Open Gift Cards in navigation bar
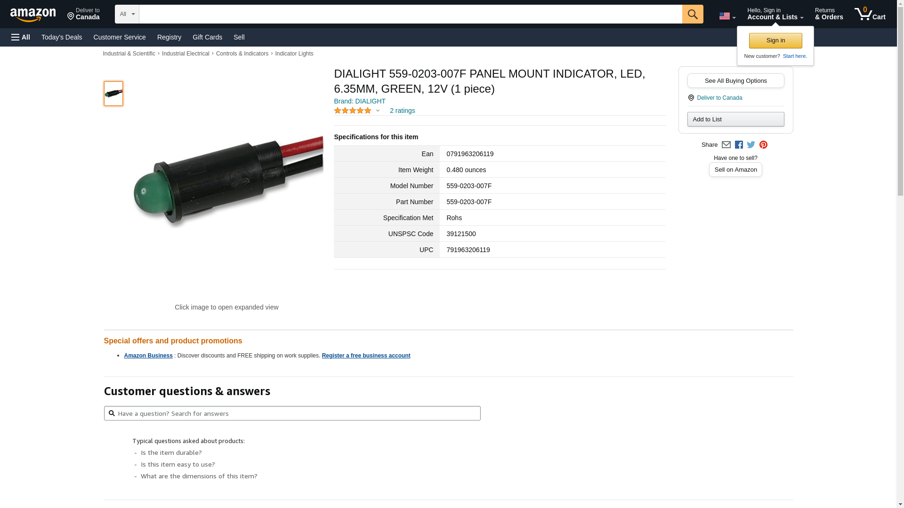This screenshot has height=508, width=904. [207, 37]
